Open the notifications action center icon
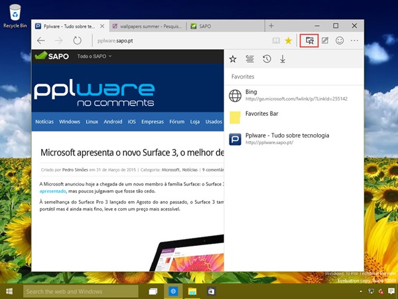 (x=391, y=292)
